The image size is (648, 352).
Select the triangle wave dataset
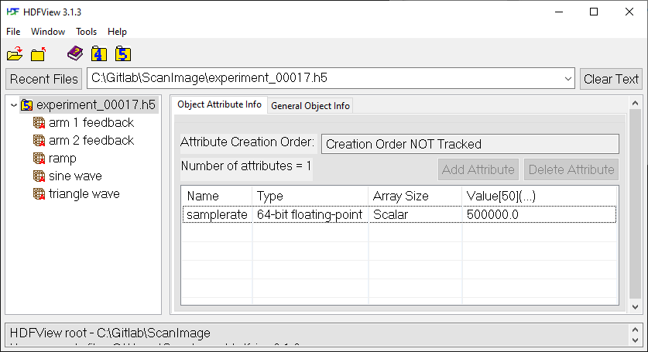click(x=84, y=193)
